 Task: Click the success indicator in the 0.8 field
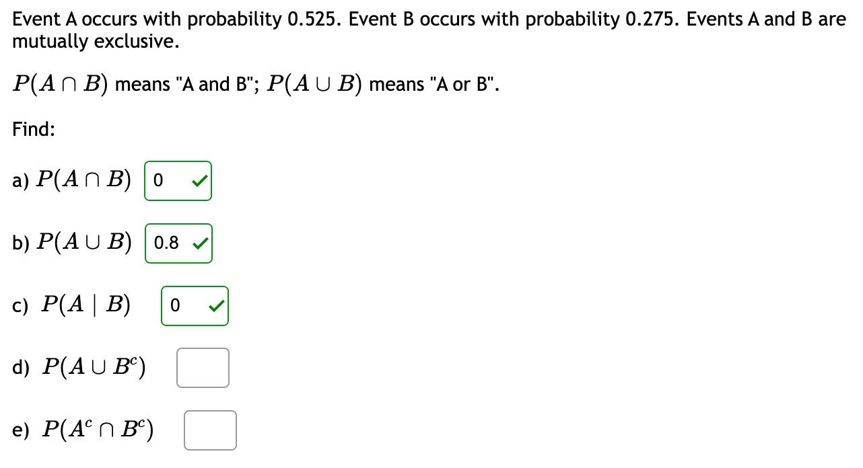[200, 243]
